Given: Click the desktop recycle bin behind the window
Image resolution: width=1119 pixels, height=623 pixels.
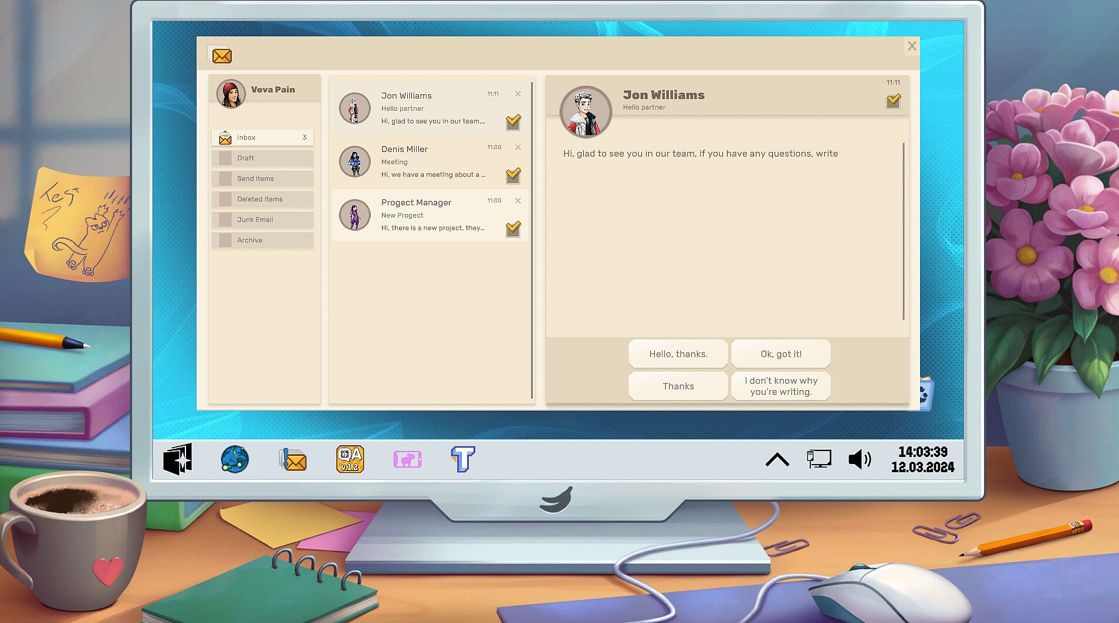Looking at the screenshot, I should (x=925, y=394).
